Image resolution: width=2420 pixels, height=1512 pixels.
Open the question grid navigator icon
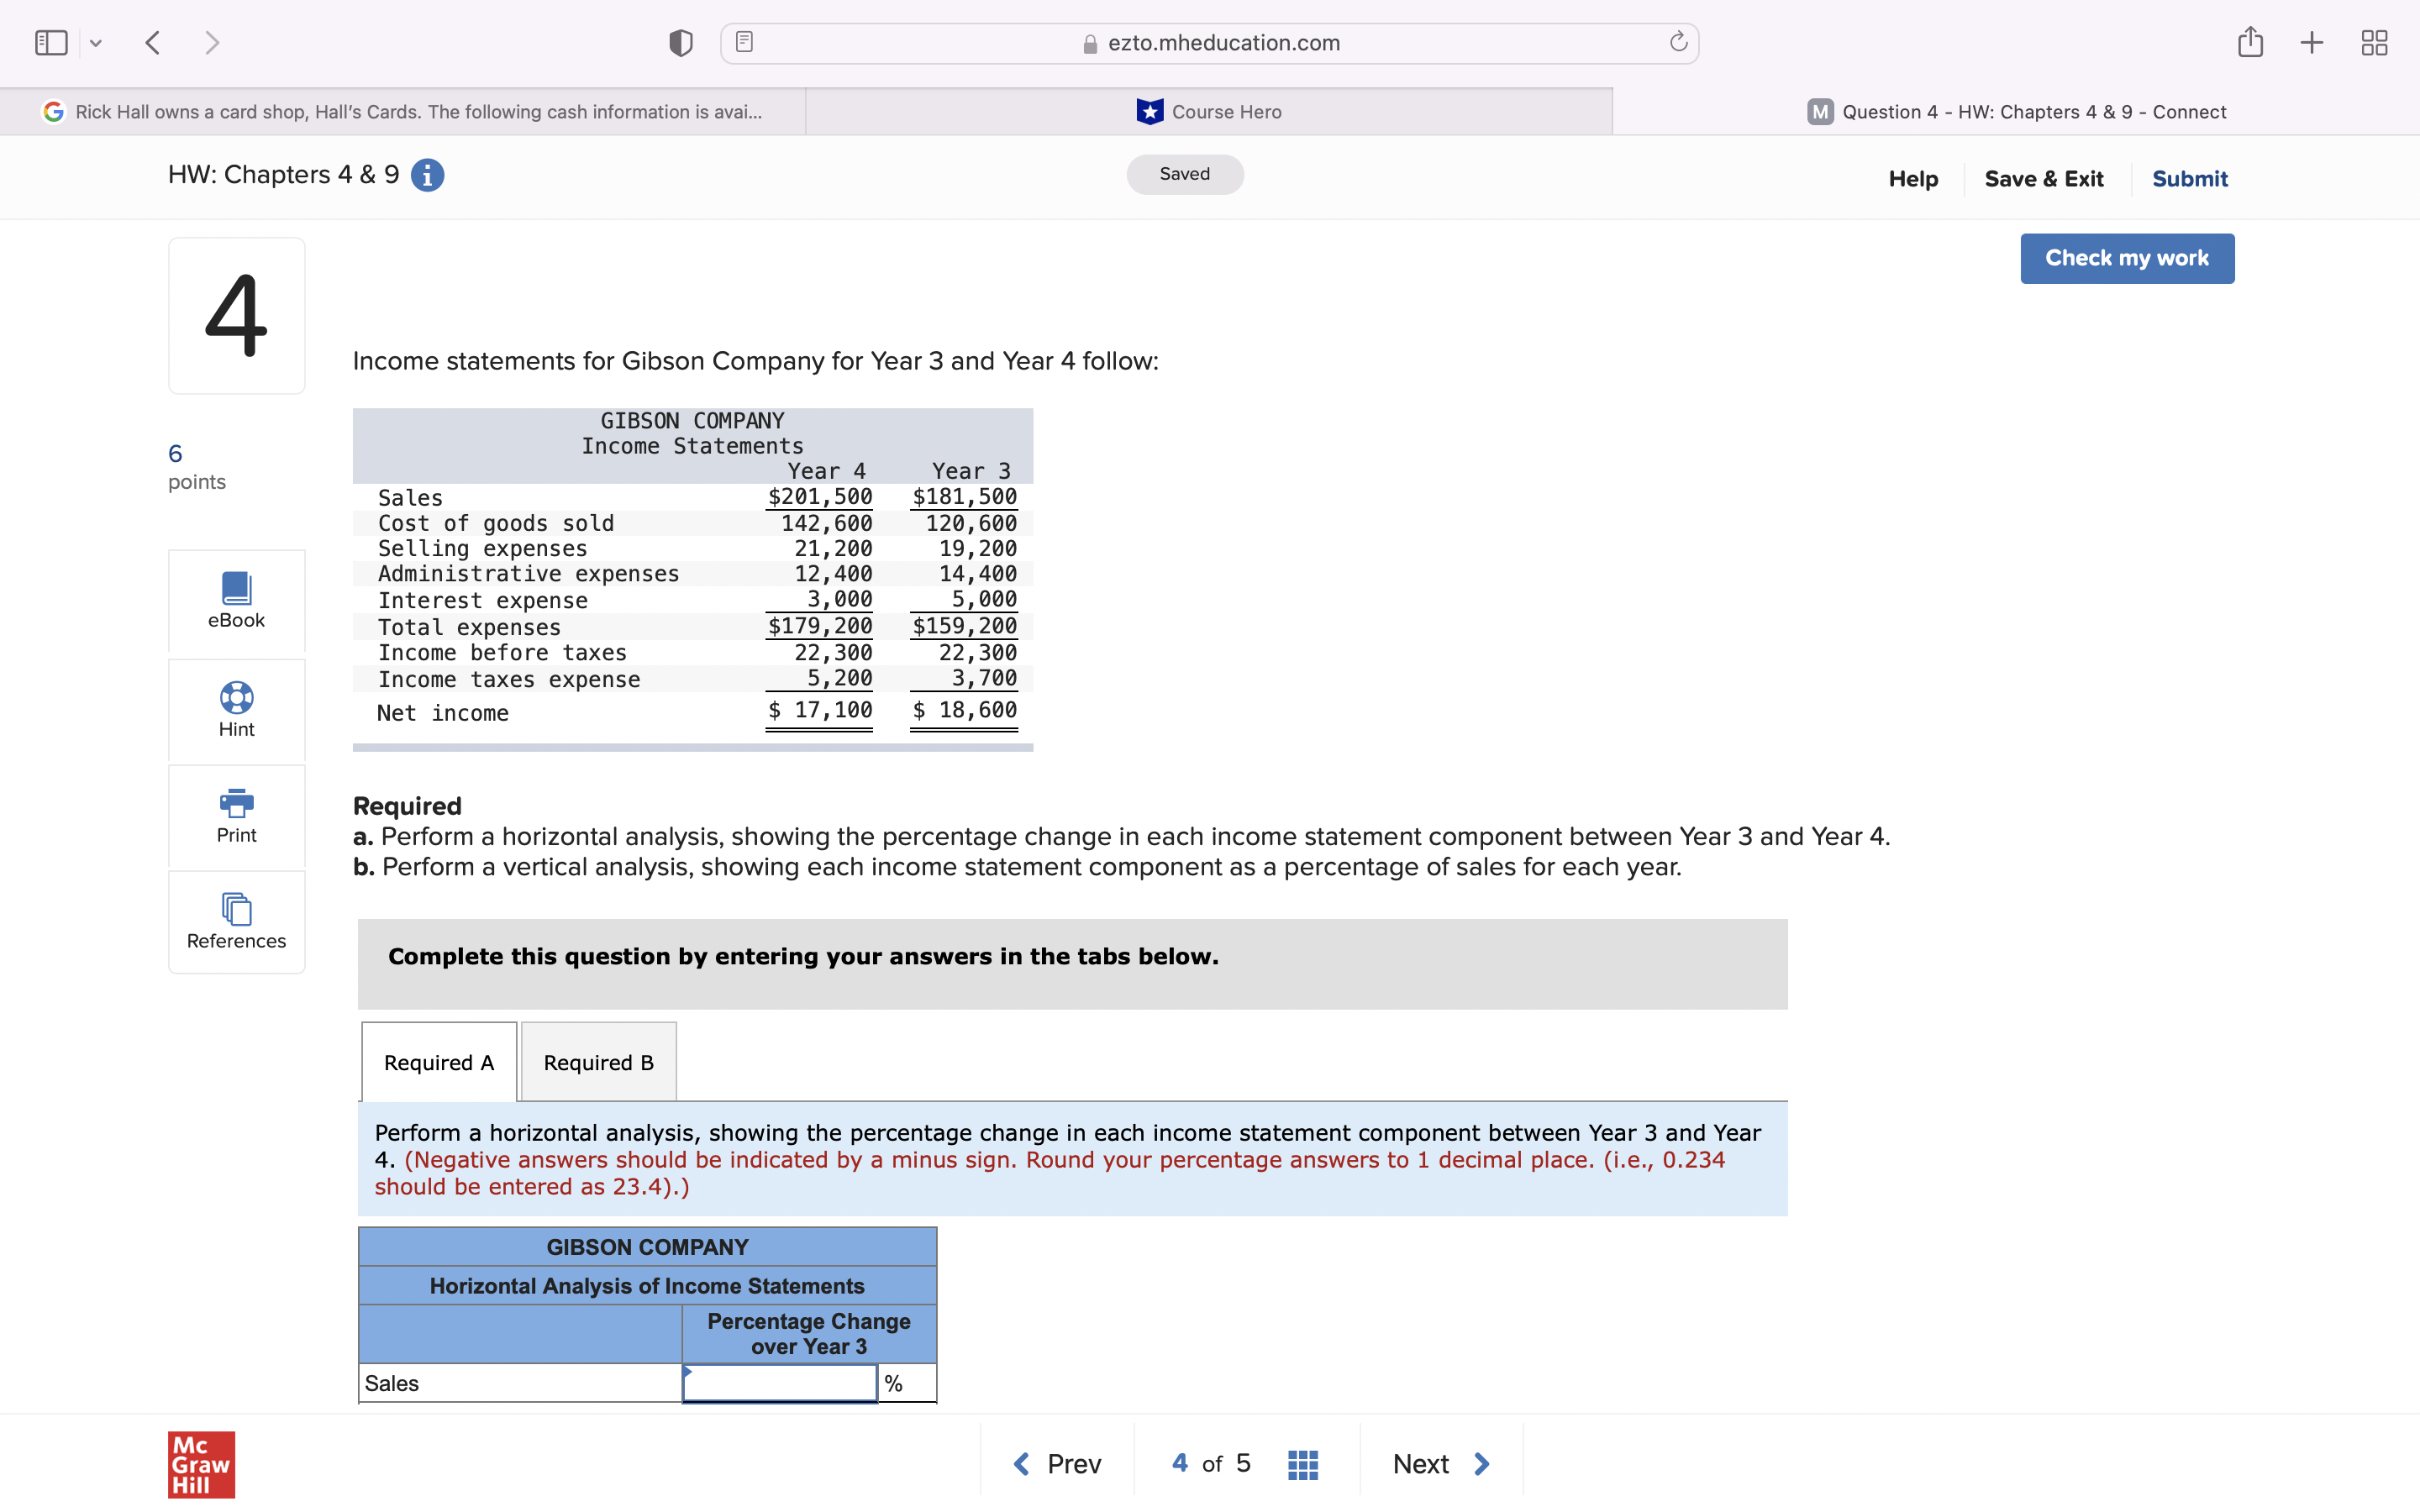[x=1302, y=1465]
